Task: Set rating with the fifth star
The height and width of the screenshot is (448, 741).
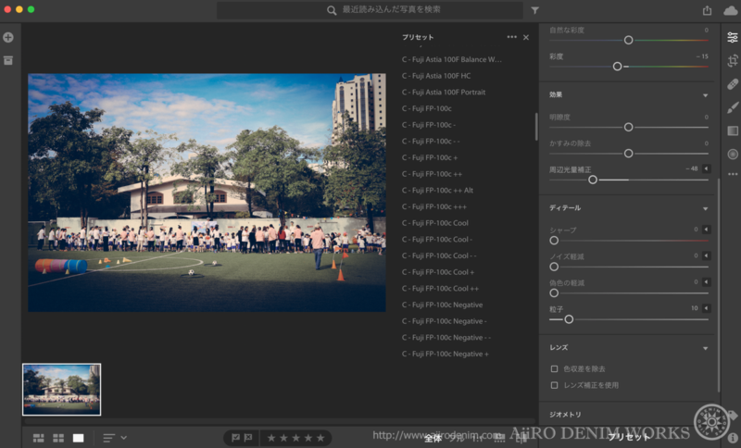Action: [x=320, y=438]
